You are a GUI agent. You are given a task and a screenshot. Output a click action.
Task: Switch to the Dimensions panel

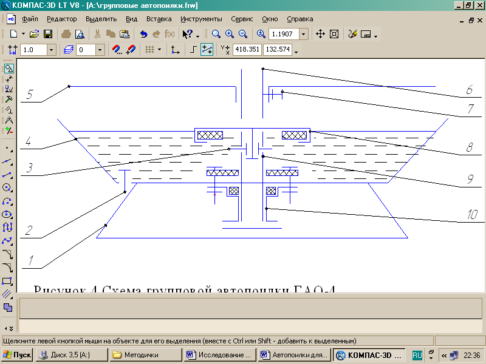pos(9,79)
